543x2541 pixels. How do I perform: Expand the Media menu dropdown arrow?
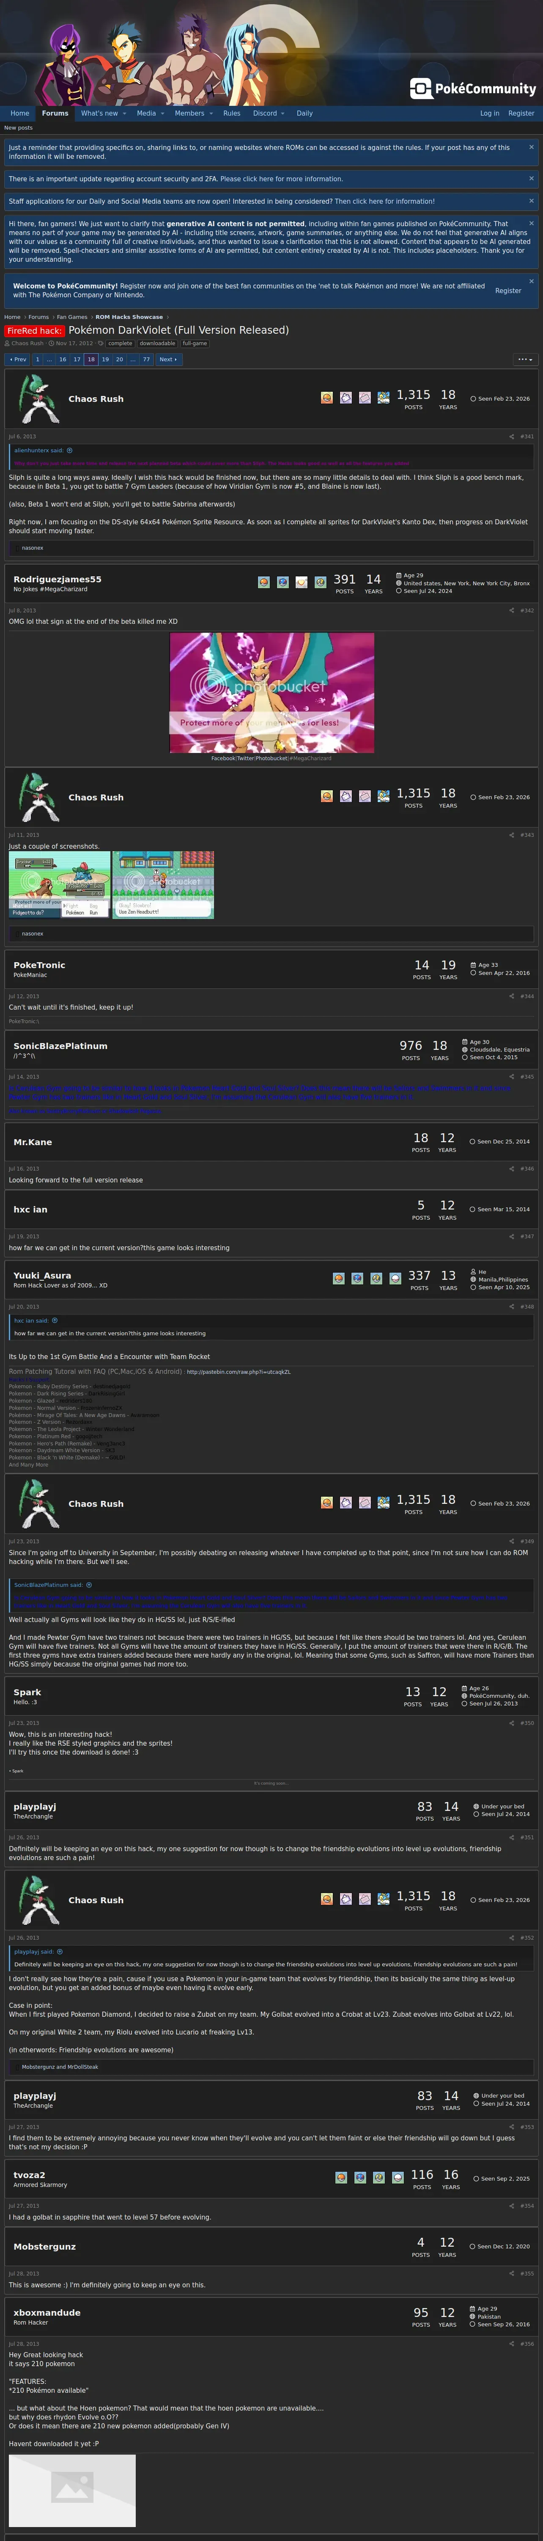tap(163, 113)
